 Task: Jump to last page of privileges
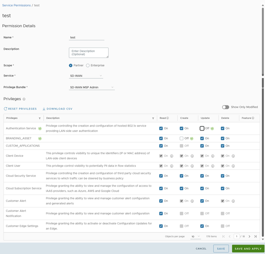pos(255,236)
